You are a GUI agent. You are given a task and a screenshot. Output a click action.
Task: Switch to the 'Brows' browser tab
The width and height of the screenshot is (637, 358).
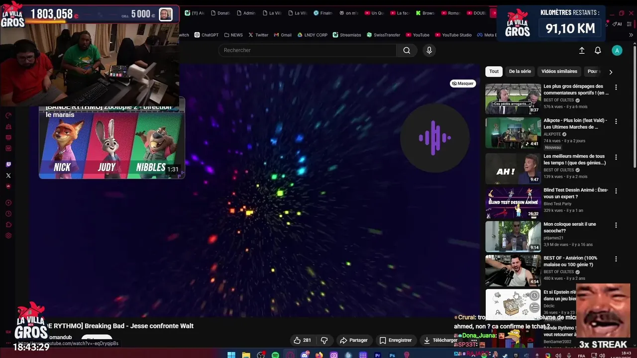click(425, 13)
